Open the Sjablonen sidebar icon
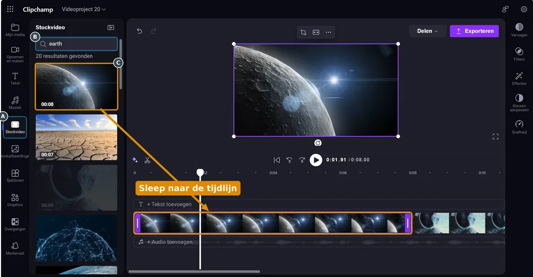 tap(15, 176)
